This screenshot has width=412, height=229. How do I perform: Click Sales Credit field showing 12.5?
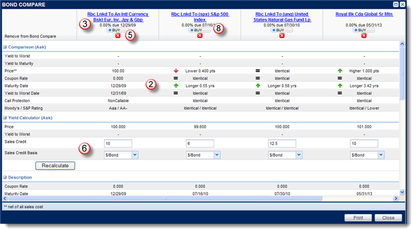(282, 143)
